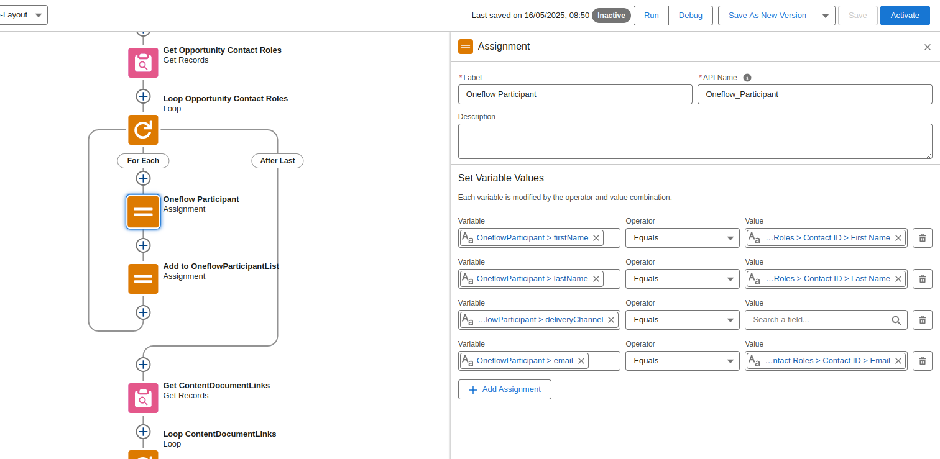Viewport: 940px width, 459px height.
Task: Open the Operator dropdown for firstName
Action: [682, 238]
